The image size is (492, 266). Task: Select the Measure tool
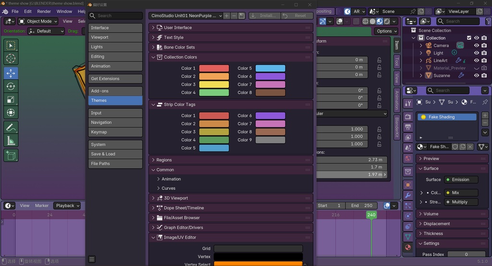pyautogui.click(x=11, y=140)
